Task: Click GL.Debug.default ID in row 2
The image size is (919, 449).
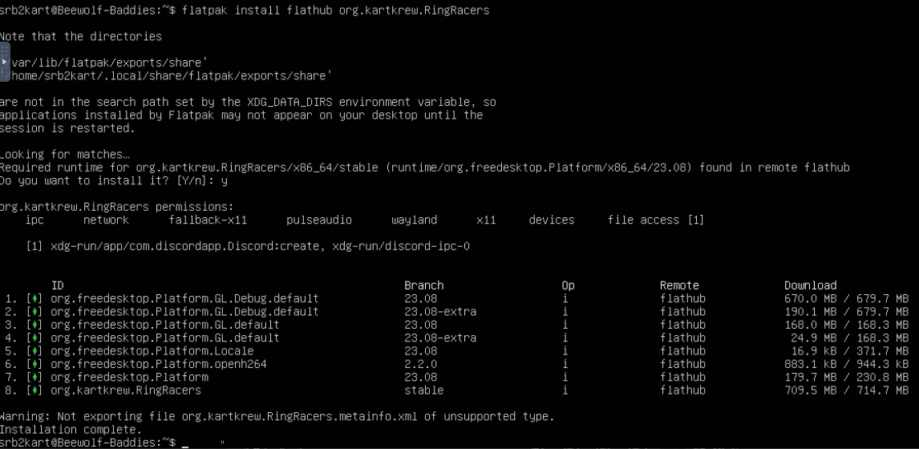Action: (184, 311)
